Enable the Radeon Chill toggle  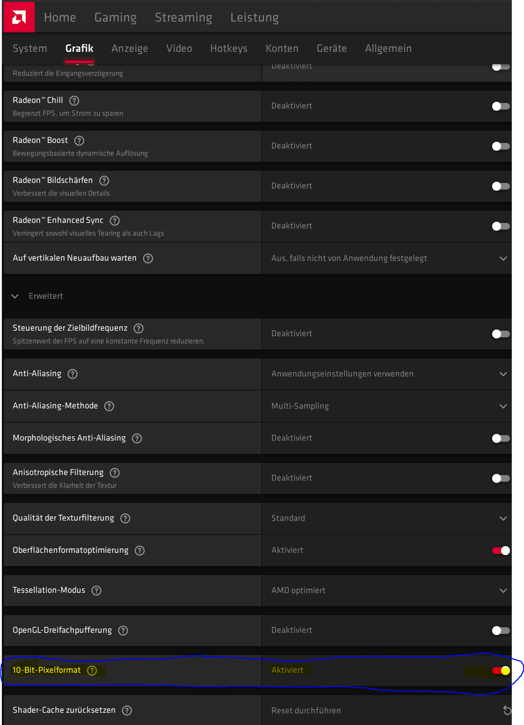[501, 106]
